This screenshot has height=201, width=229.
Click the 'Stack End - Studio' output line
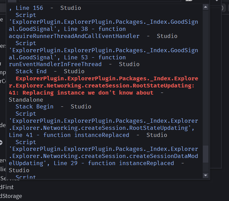click(x=50, y=72)
